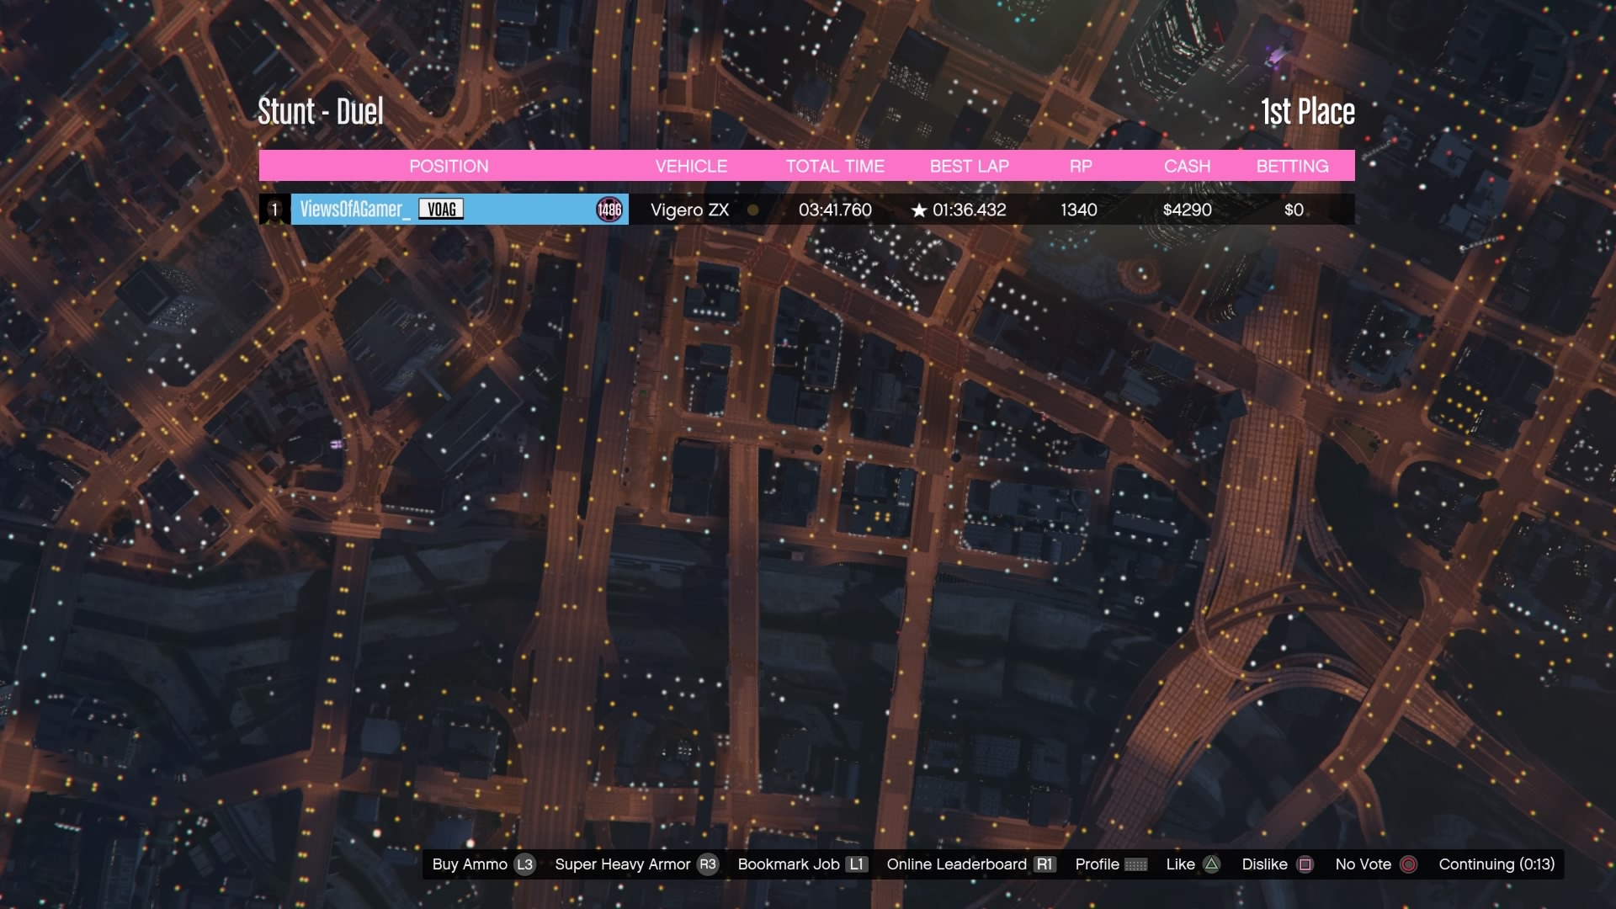Choose No Vote option
This screenshot has width=1616, height=909.
click(x=1363, y=864)
